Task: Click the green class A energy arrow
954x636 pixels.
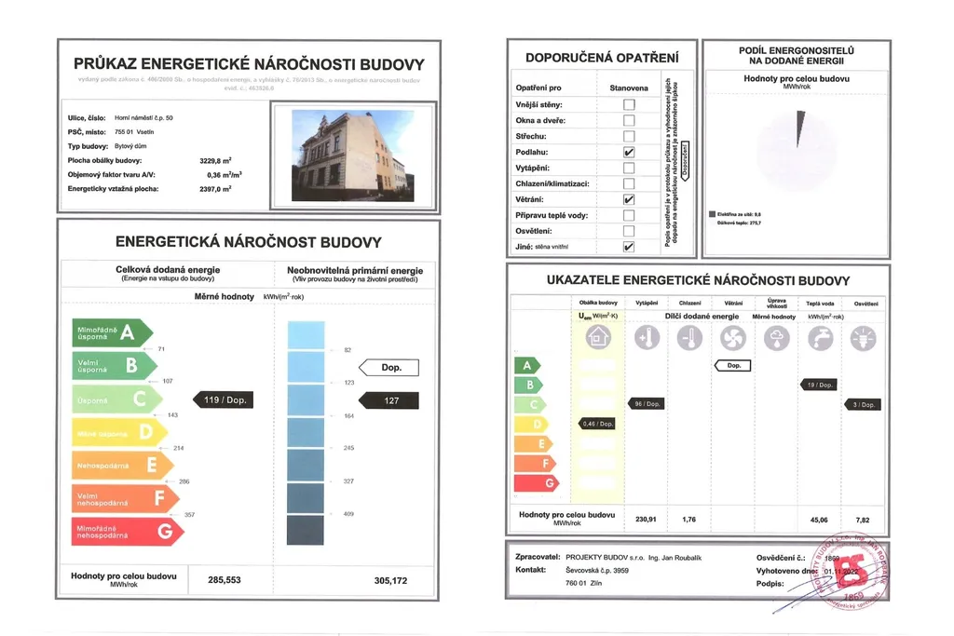Action: coord(113,332)
